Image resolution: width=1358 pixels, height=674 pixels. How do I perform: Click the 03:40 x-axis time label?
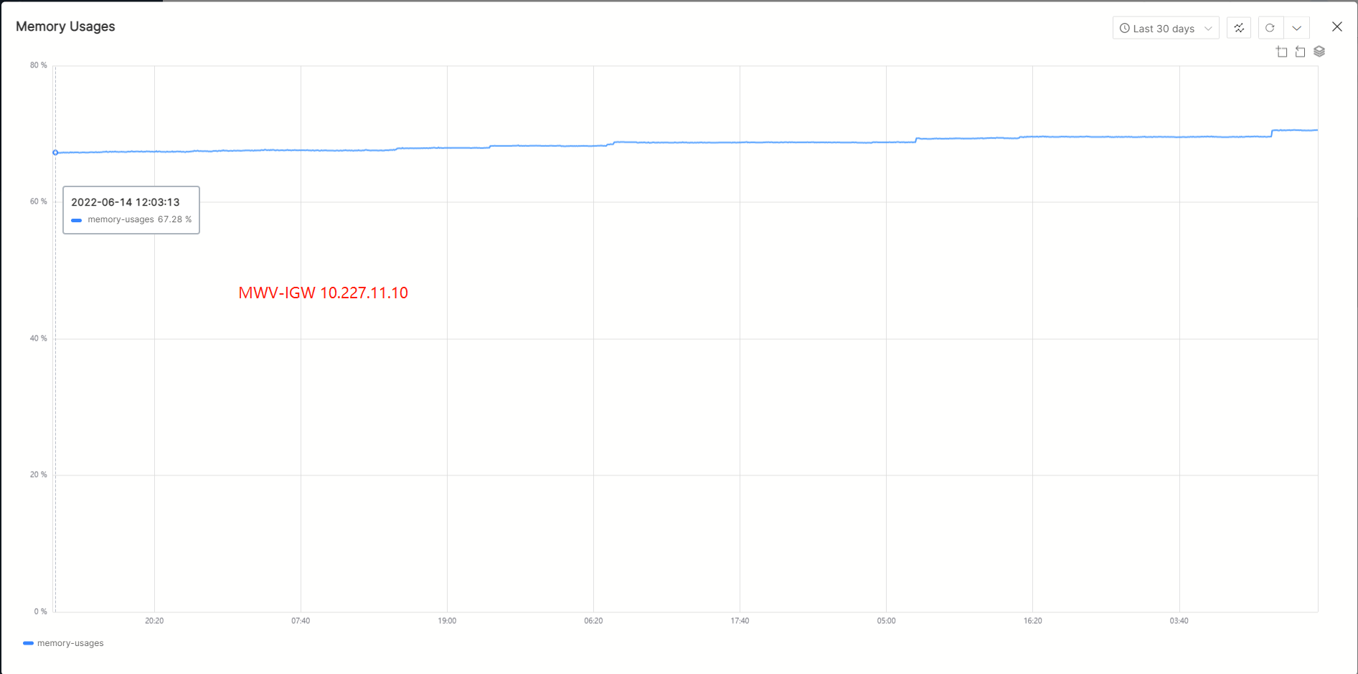pos(1179,621)
